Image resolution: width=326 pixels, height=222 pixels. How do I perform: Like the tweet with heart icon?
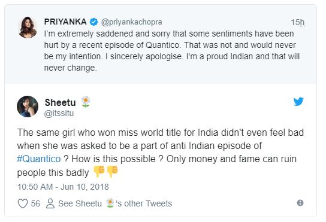pyautogui.click(x=23, y=203)
